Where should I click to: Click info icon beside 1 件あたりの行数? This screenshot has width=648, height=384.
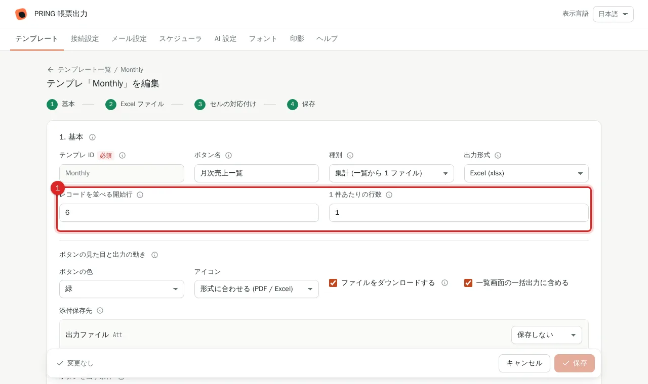point(389,195)
